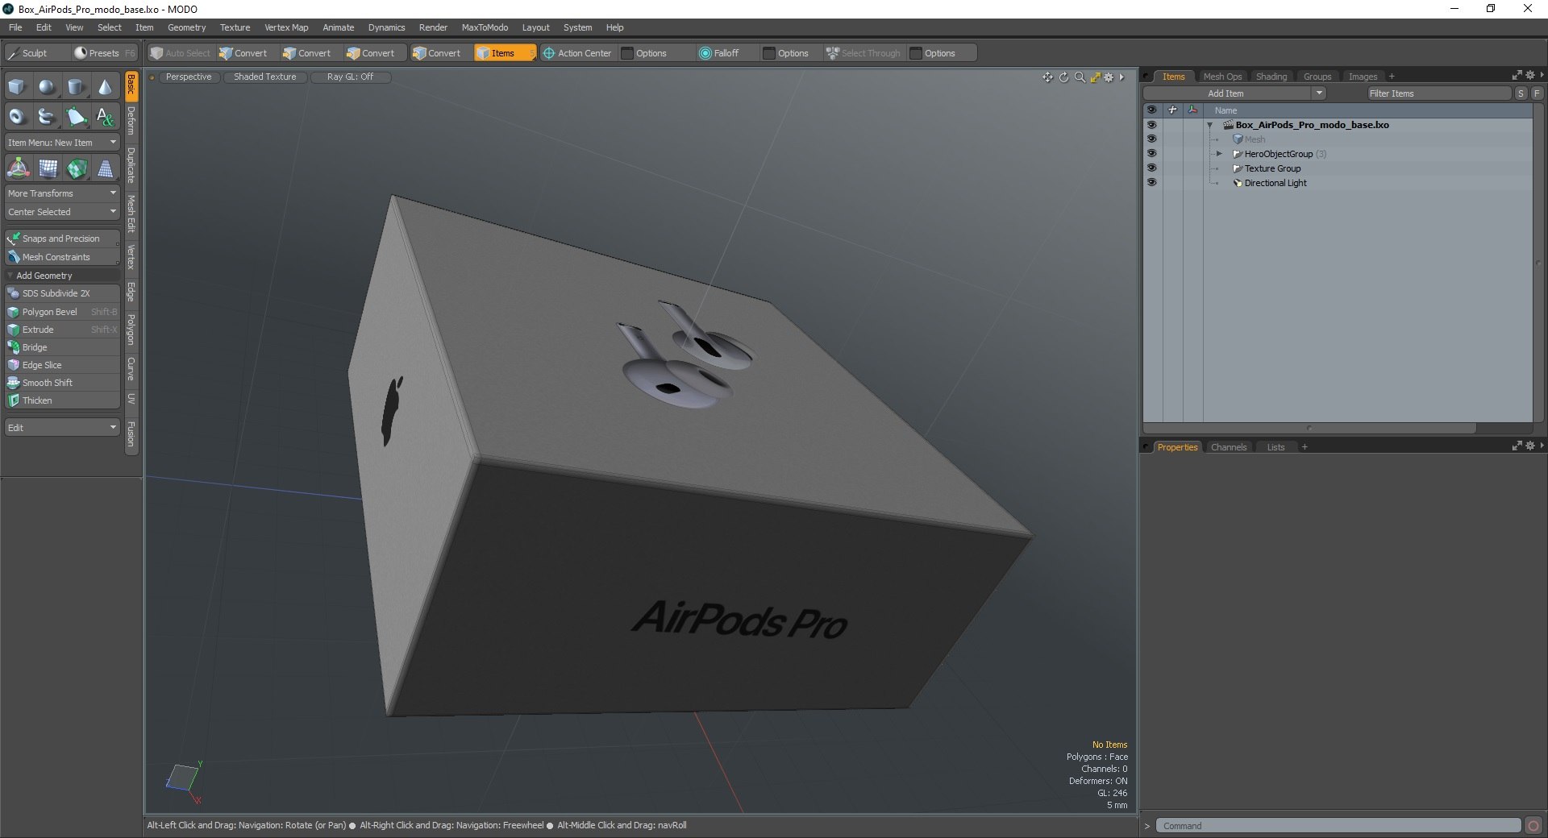1548x838 pixels.
Task: Toggle visibility of the Mesh item
Action: (x=1151, y=139)
